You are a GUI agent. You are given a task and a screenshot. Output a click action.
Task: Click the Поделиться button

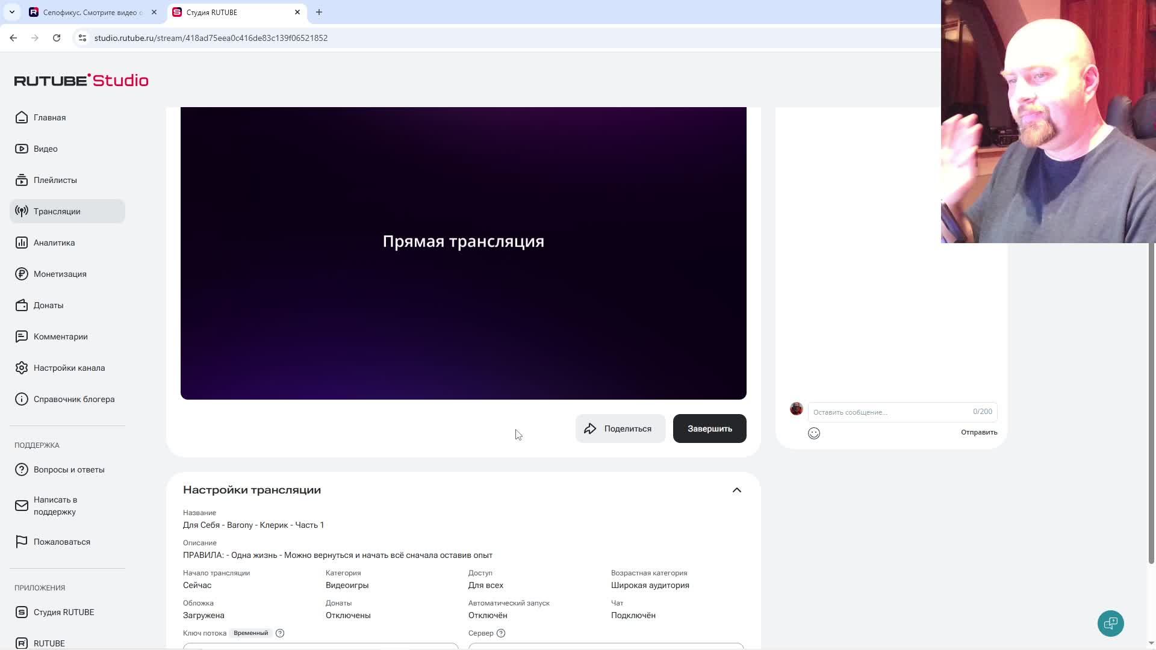620,429
